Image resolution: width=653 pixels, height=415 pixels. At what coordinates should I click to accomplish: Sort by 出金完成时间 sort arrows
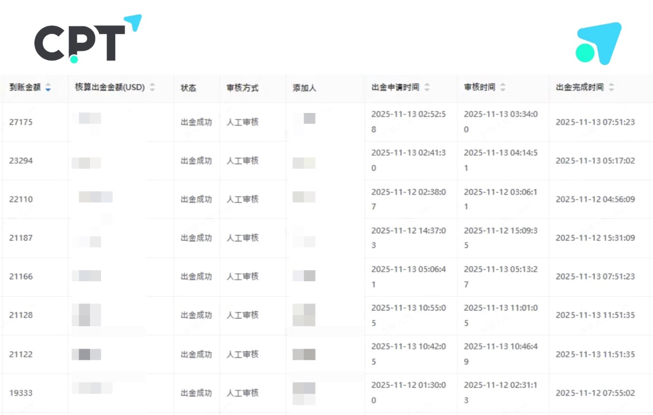pos(611,87)
